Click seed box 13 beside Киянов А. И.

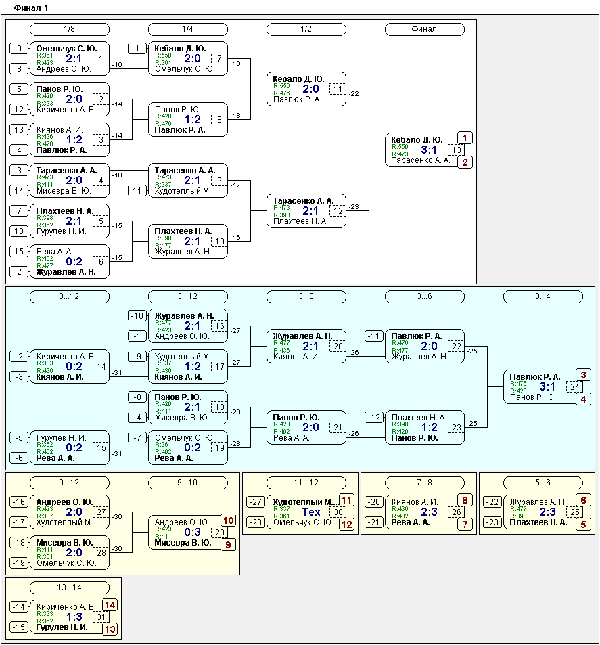click(x=19, y=129)
